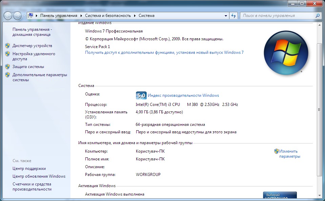Click the Back navigation arrow button

(8, 16)
